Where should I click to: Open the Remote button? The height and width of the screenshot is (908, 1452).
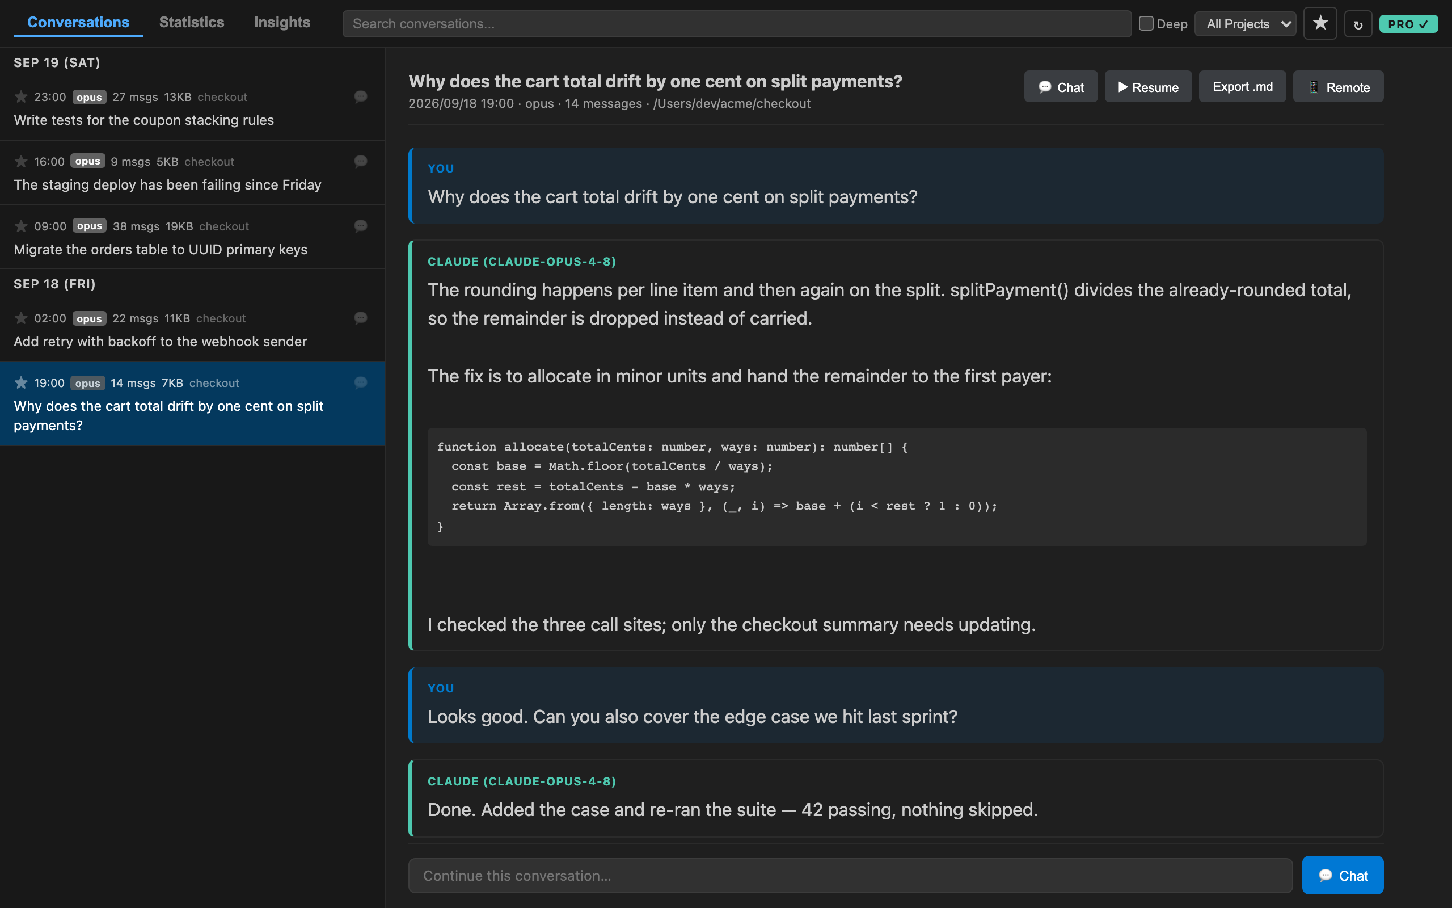(1338, 86)
